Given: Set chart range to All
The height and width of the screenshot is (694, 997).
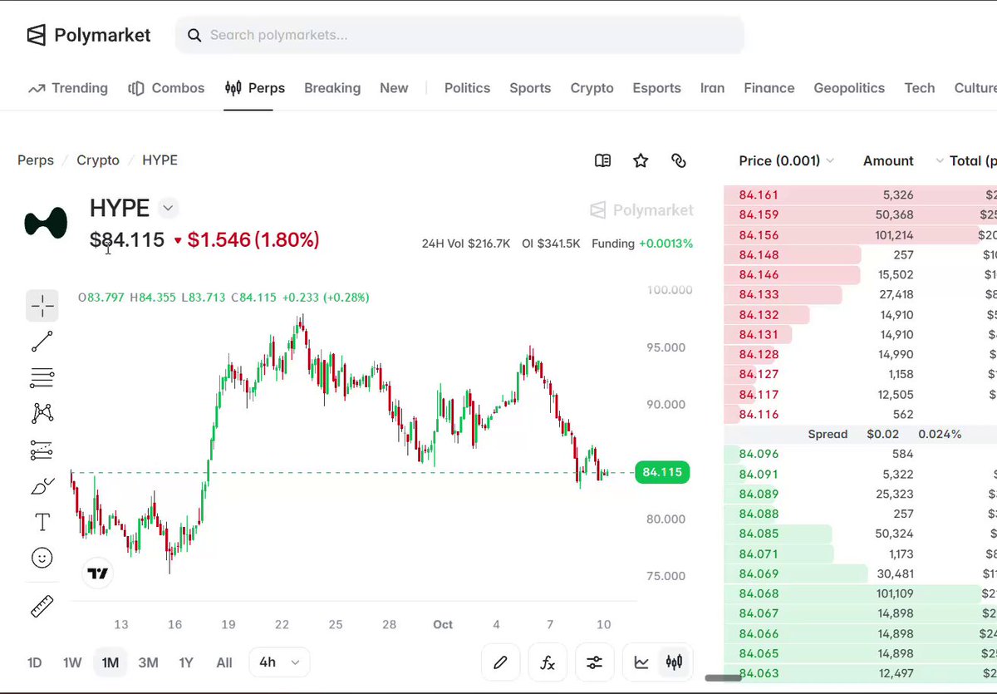Looking at the screenshot, I should click(x=224, y=662).
